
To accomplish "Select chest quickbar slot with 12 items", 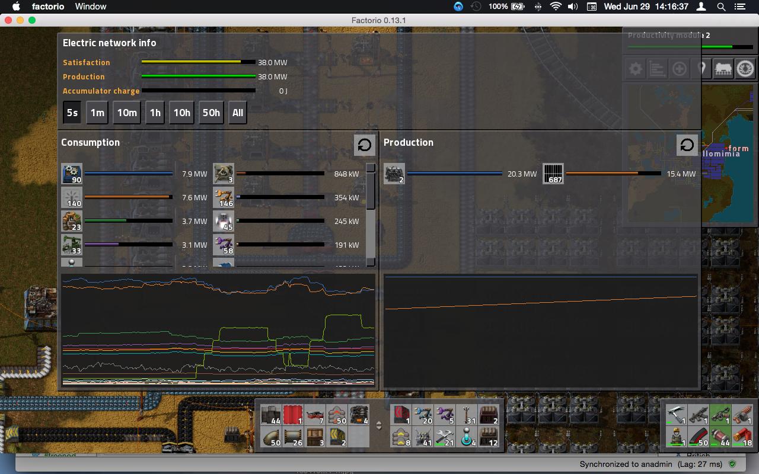I will point(489,437).
